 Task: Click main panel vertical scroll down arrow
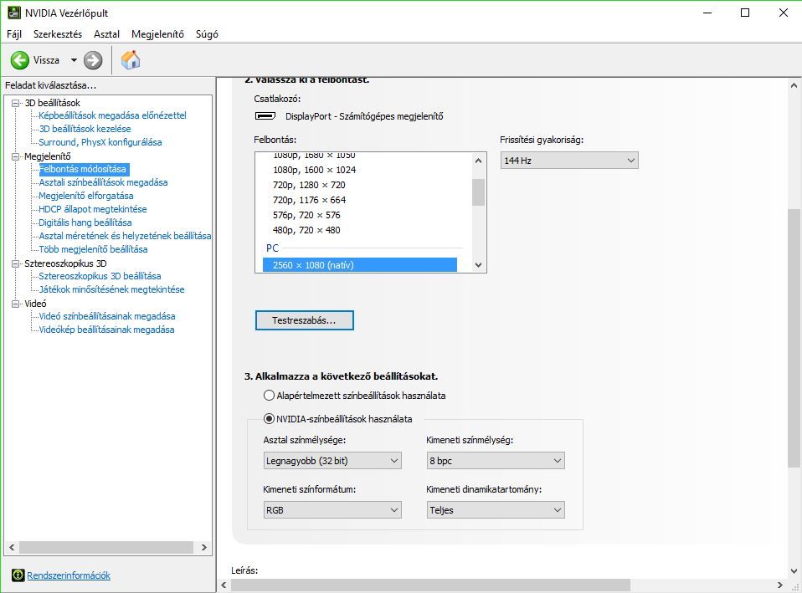[x=794, y=571]
